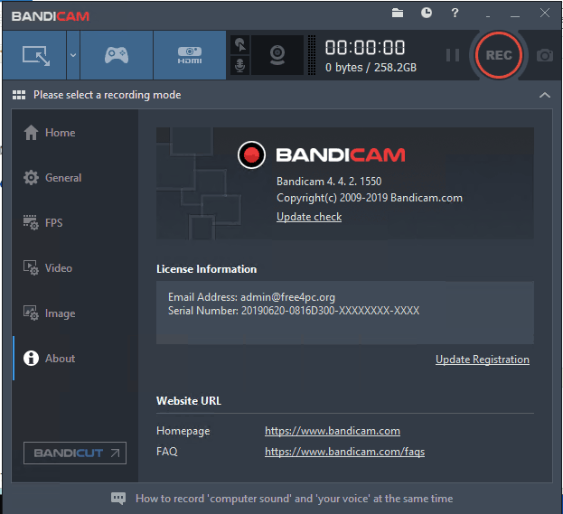Toggle microphone recording

(x=239, y=66)
